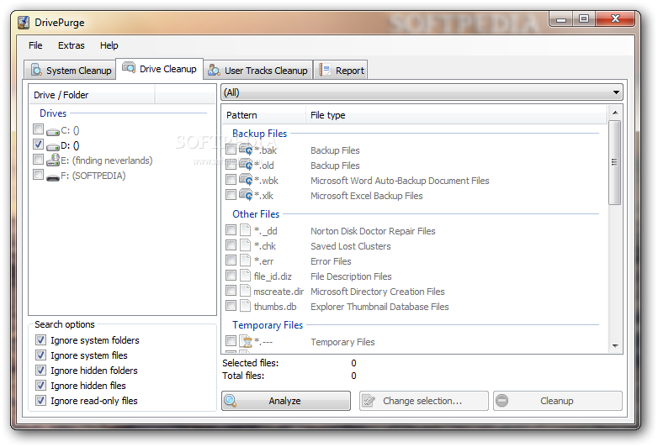The image size is (658, 447).
Task: Click the Report tab icon
Action: point(325,70)
